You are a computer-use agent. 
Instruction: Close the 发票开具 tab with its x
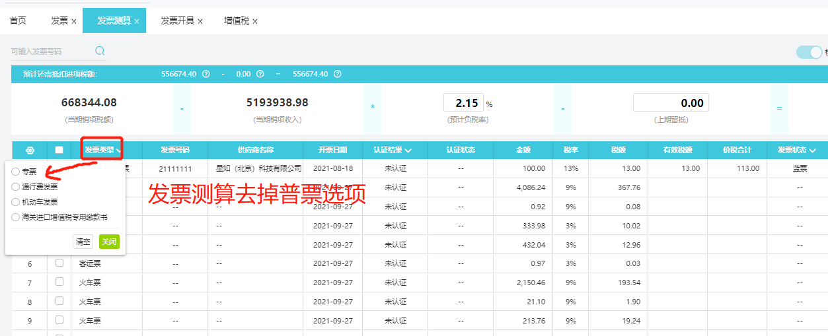click(200, 21)
